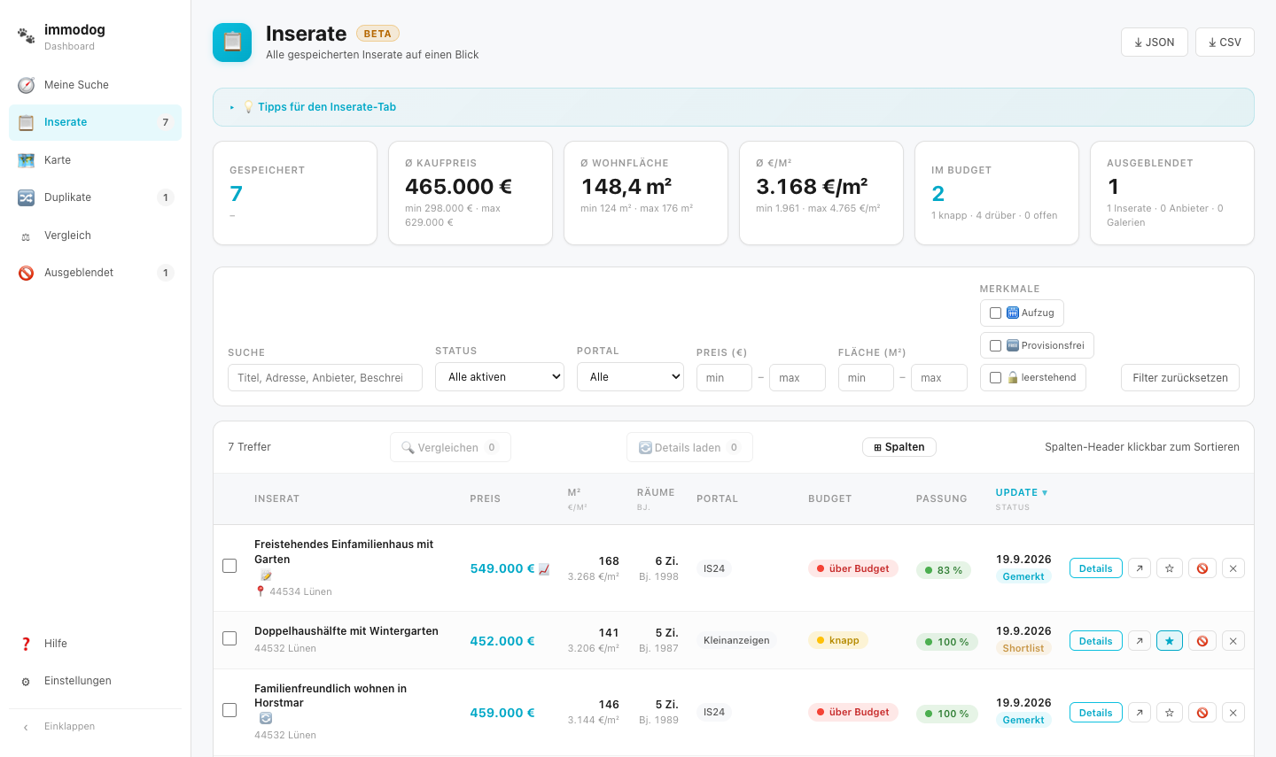Screen dimensions: 1276x757
Task: Click Filter zurücksetzen button
Action: (1180, 377)
